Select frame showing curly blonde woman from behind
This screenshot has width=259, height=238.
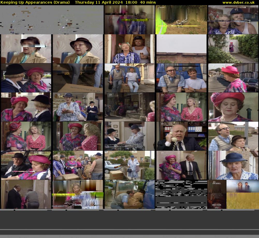coord(78,136)
